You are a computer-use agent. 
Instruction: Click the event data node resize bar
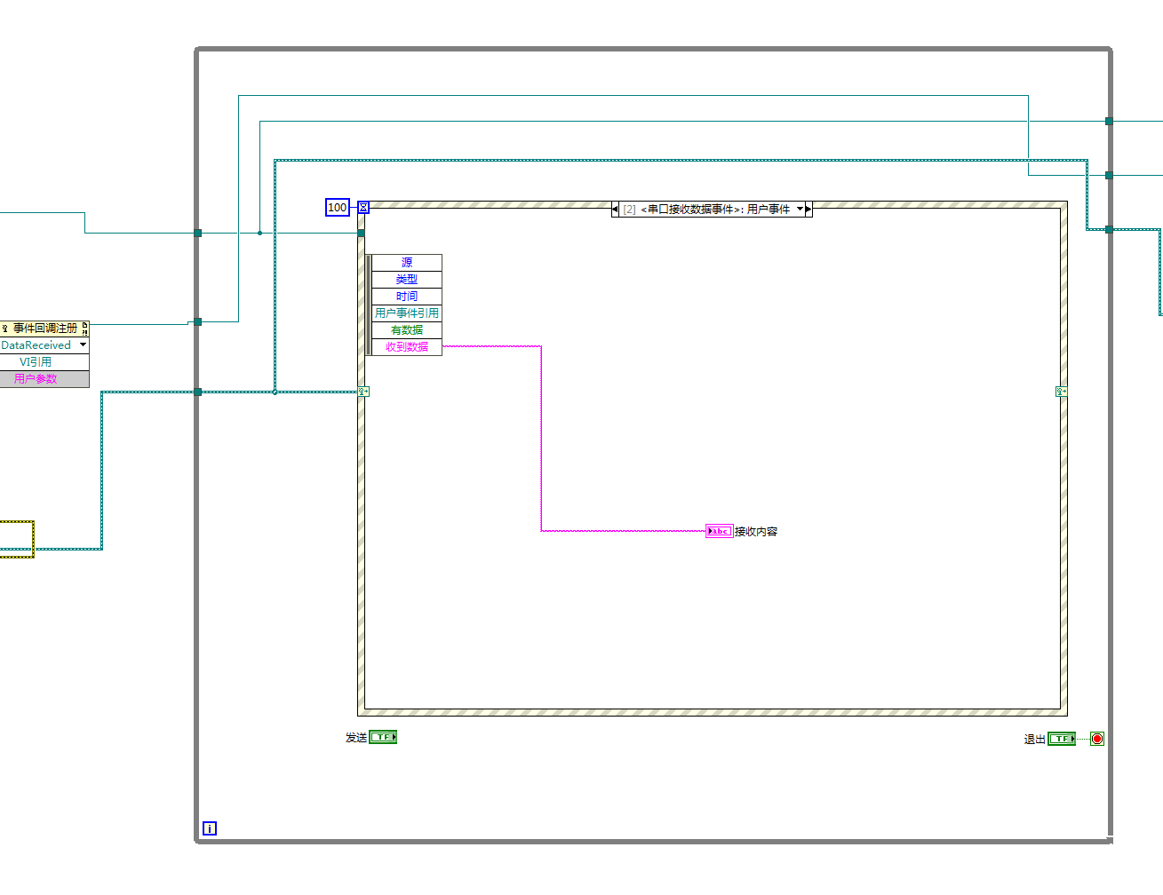(x=369, y=305)
